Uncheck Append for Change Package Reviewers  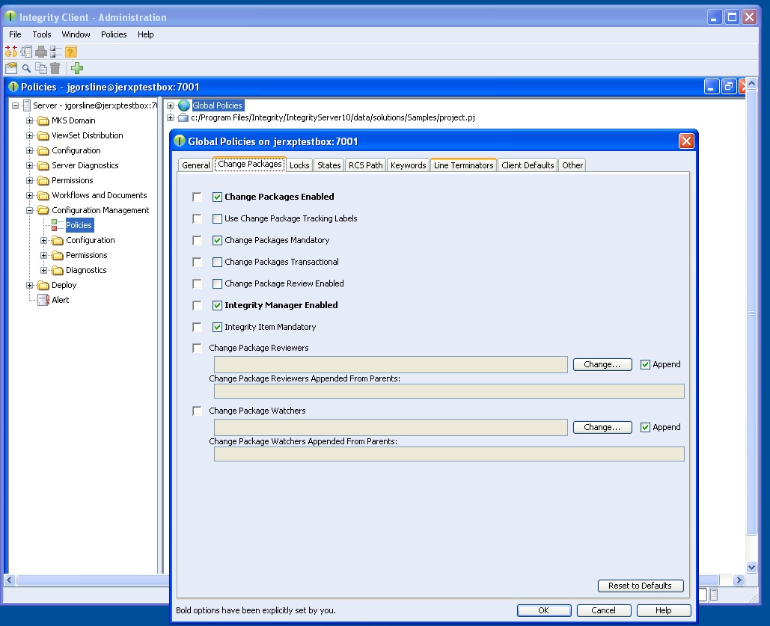(x=645, y=364)
